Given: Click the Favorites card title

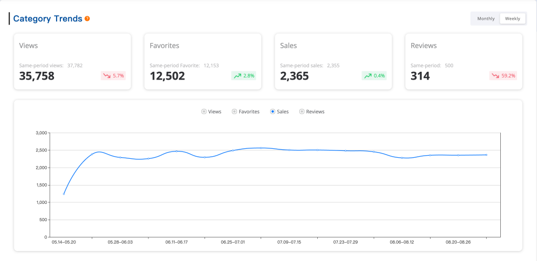Looking at the screenshot, I should pos(164,46).
